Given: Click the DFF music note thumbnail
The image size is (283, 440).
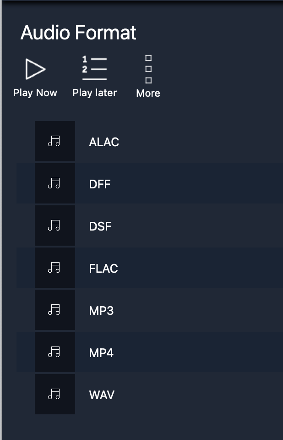Looking at the screenshot, I should pos(55,183).
